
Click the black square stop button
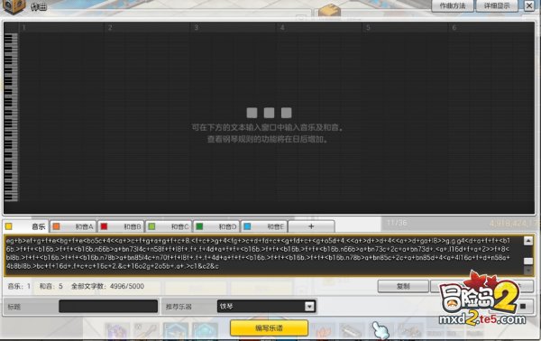tap(523, 306)
